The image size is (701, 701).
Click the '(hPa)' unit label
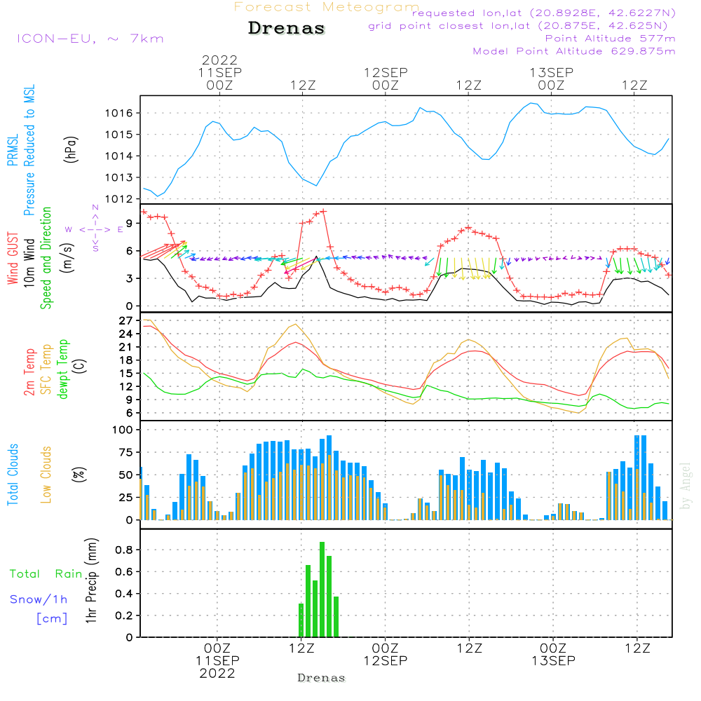(x=71, y=149)
